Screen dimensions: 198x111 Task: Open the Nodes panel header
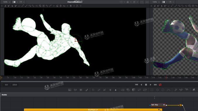click(x=4, y=95)
